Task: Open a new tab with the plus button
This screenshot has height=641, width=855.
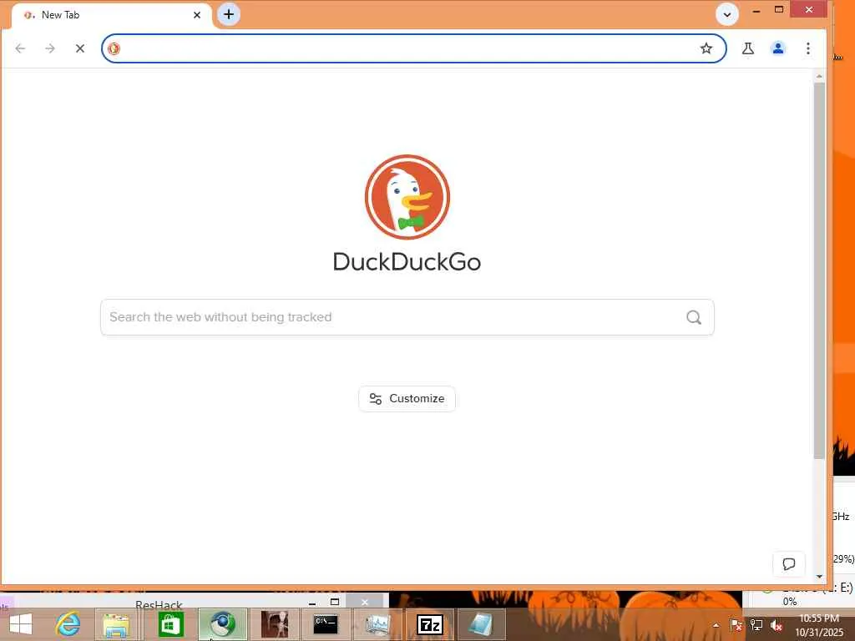Action: (229, 14)
